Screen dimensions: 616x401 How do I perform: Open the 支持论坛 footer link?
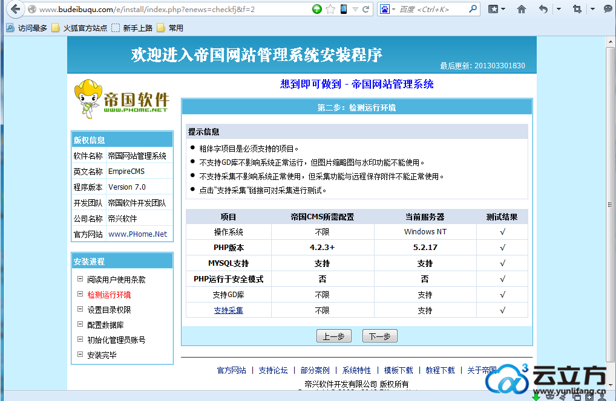pyautogui.click(x=273, y=370)
